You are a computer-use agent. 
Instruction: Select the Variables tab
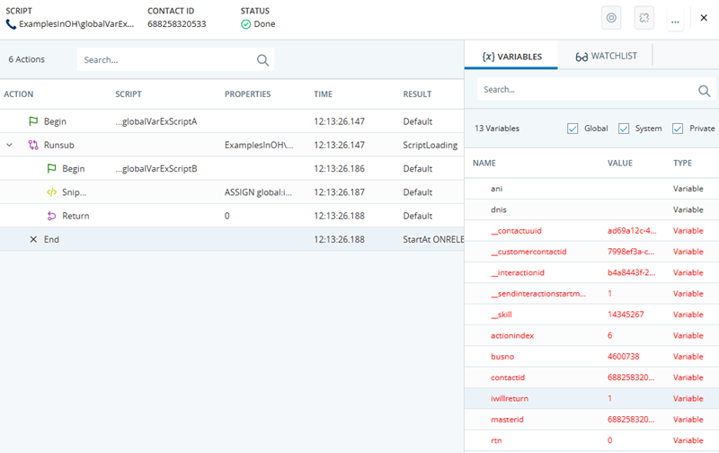(512, 56)
